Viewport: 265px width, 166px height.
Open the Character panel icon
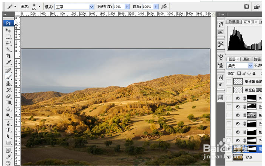221,77
